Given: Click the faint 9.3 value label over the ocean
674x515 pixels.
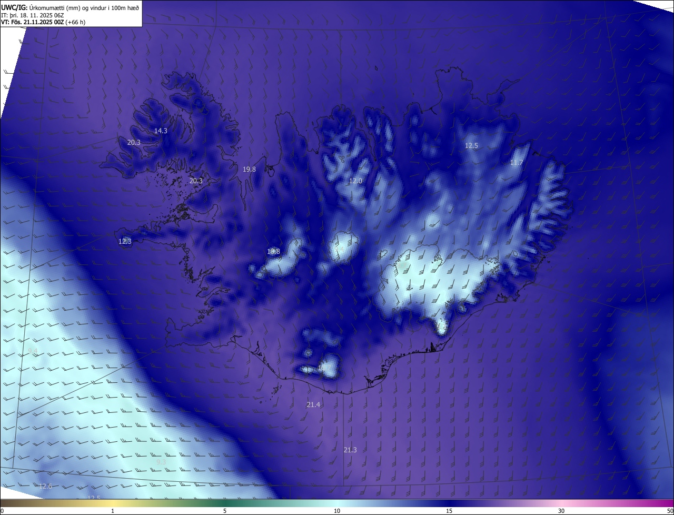Looking at the screenshot, I should pyautogui.click(x=161, y=462).
